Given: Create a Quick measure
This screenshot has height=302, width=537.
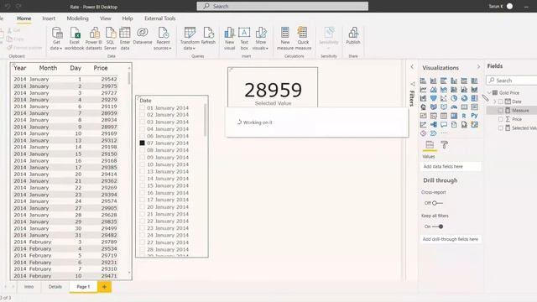Looking at the screenshot, I should point(303,39).
